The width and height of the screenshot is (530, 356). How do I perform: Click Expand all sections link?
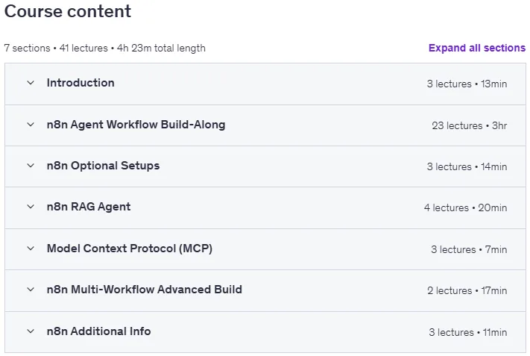coord(477,48)
